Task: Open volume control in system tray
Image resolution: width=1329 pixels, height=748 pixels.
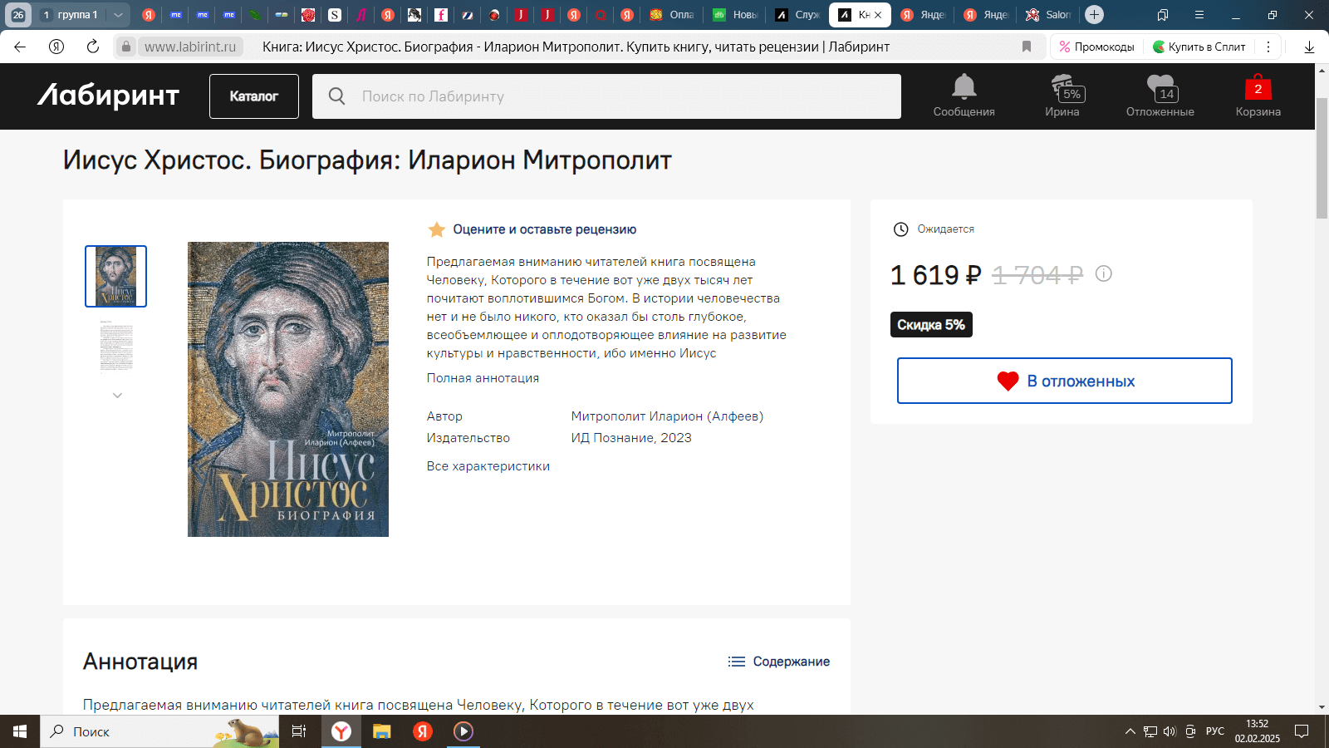Action: point(1170,731)
